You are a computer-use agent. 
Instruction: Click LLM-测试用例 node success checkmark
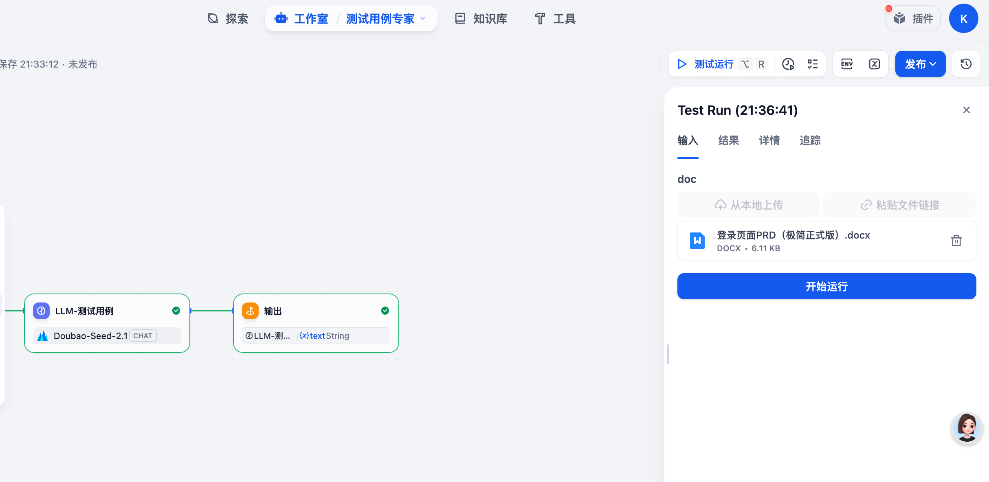click(x=176, y=311)
